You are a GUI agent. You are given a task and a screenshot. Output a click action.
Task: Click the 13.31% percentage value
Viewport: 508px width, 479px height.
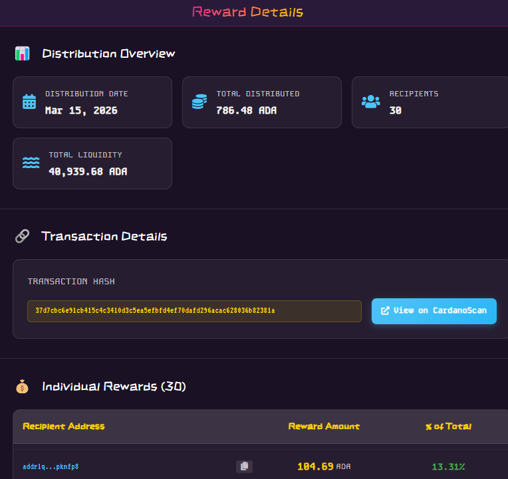pyautogui.click(x=448, y=466)
